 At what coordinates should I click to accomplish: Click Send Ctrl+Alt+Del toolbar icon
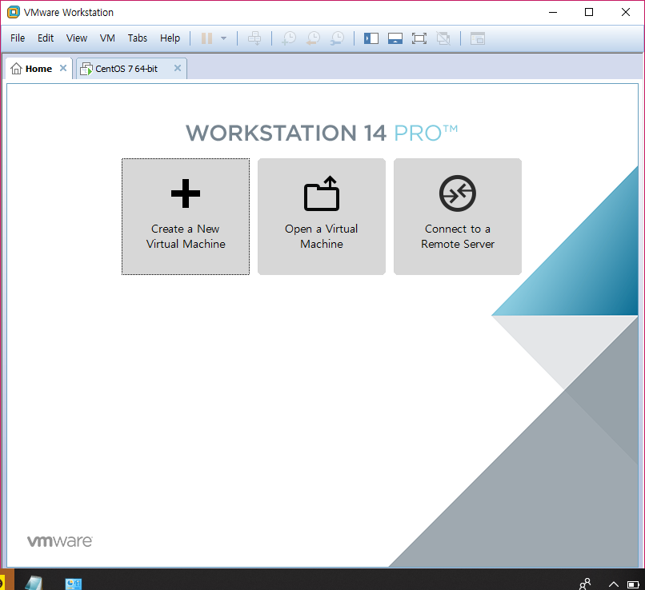pyautogui.click(x=254, y=38)
